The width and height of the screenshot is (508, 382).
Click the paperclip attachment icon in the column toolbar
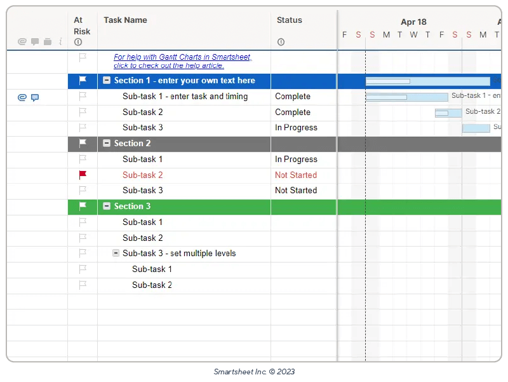click(22, 41)
